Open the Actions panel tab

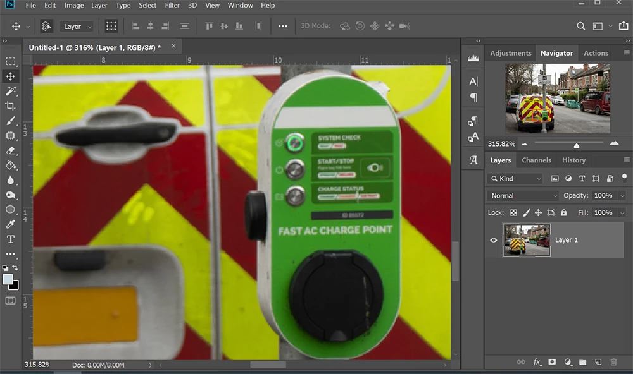point(596,53)
